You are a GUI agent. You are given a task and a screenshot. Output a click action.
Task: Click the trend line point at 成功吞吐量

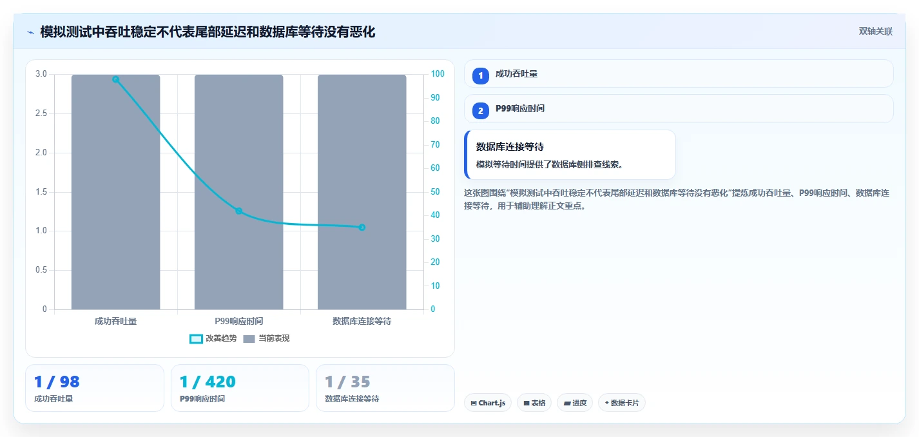point(116,79)
